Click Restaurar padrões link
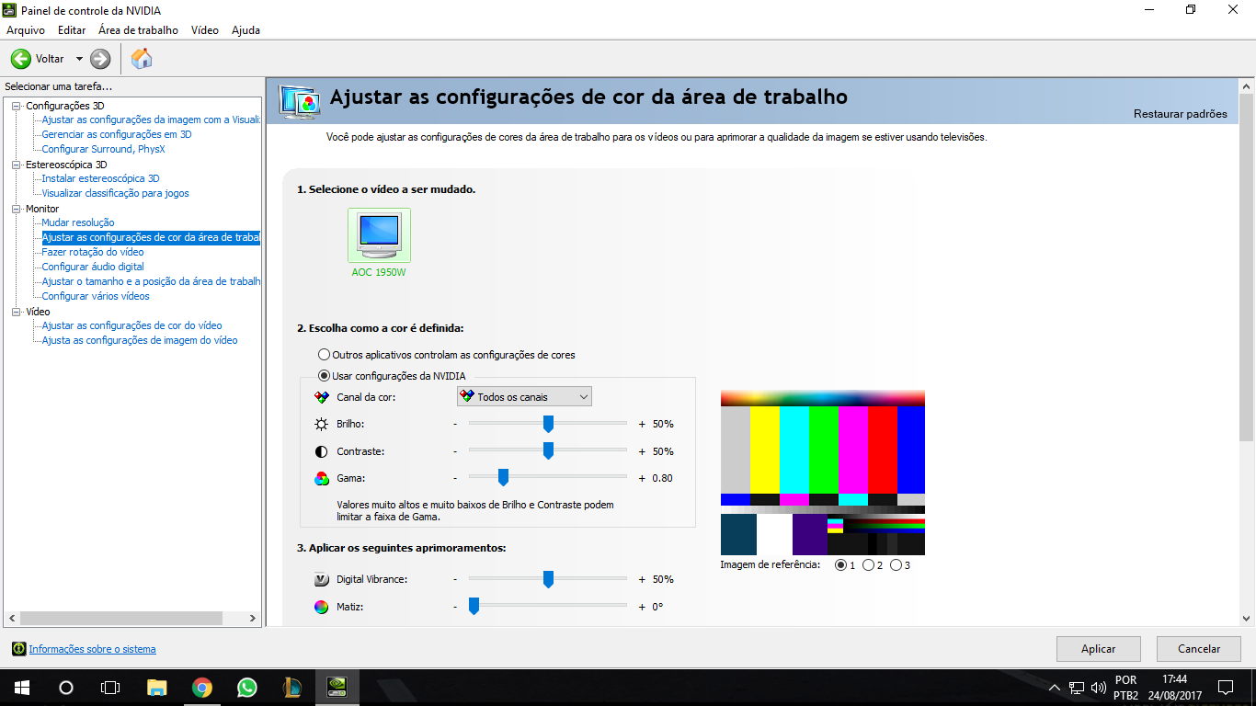This screenshot has height=706, width=1256. pos(1181,114)
